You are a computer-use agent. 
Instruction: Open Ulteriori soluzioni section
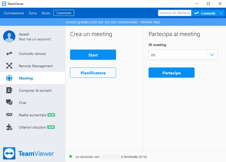point(32,127)
